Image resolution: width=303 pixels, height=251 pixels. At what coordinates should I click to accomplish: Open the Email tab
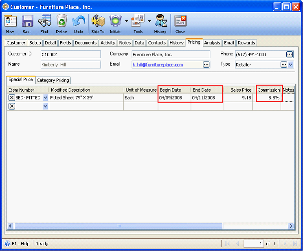pyautogui.click(x=229, y=43)
